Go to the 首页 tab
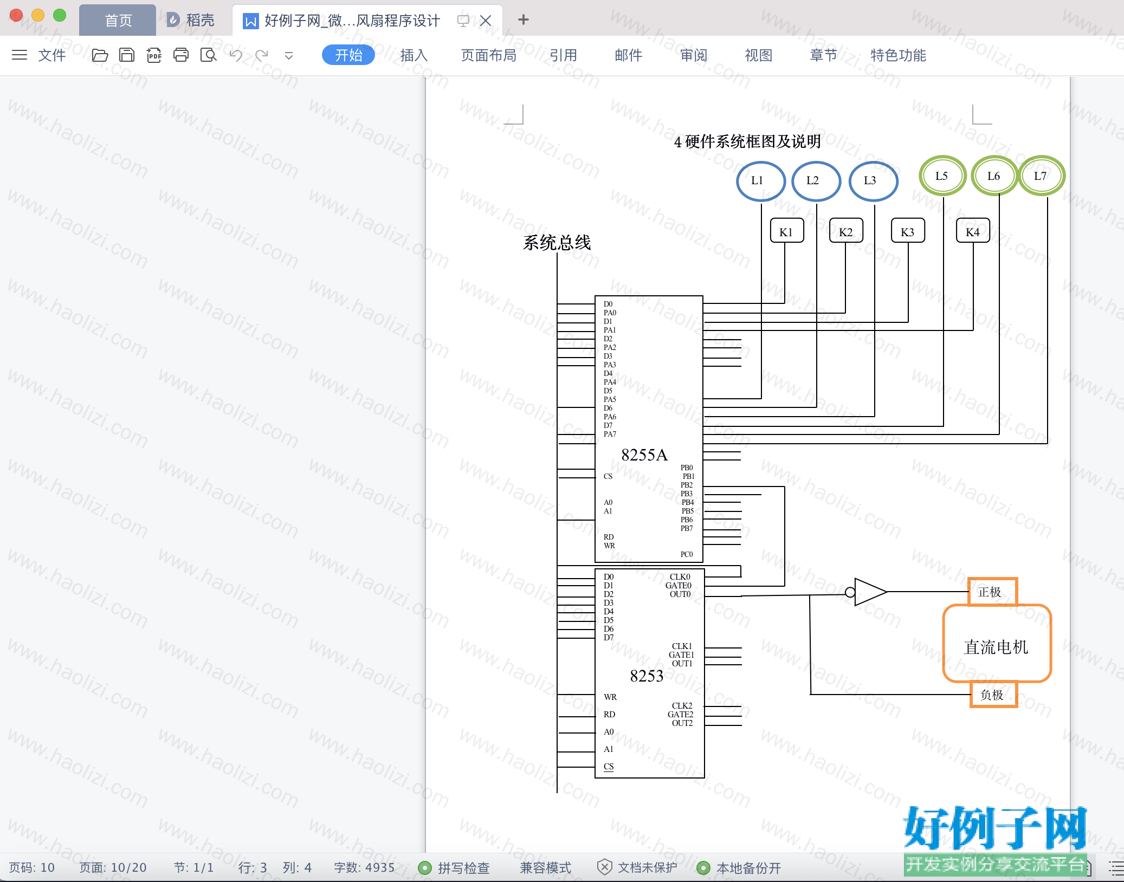 pyautogui.click(x=118, y=21)
